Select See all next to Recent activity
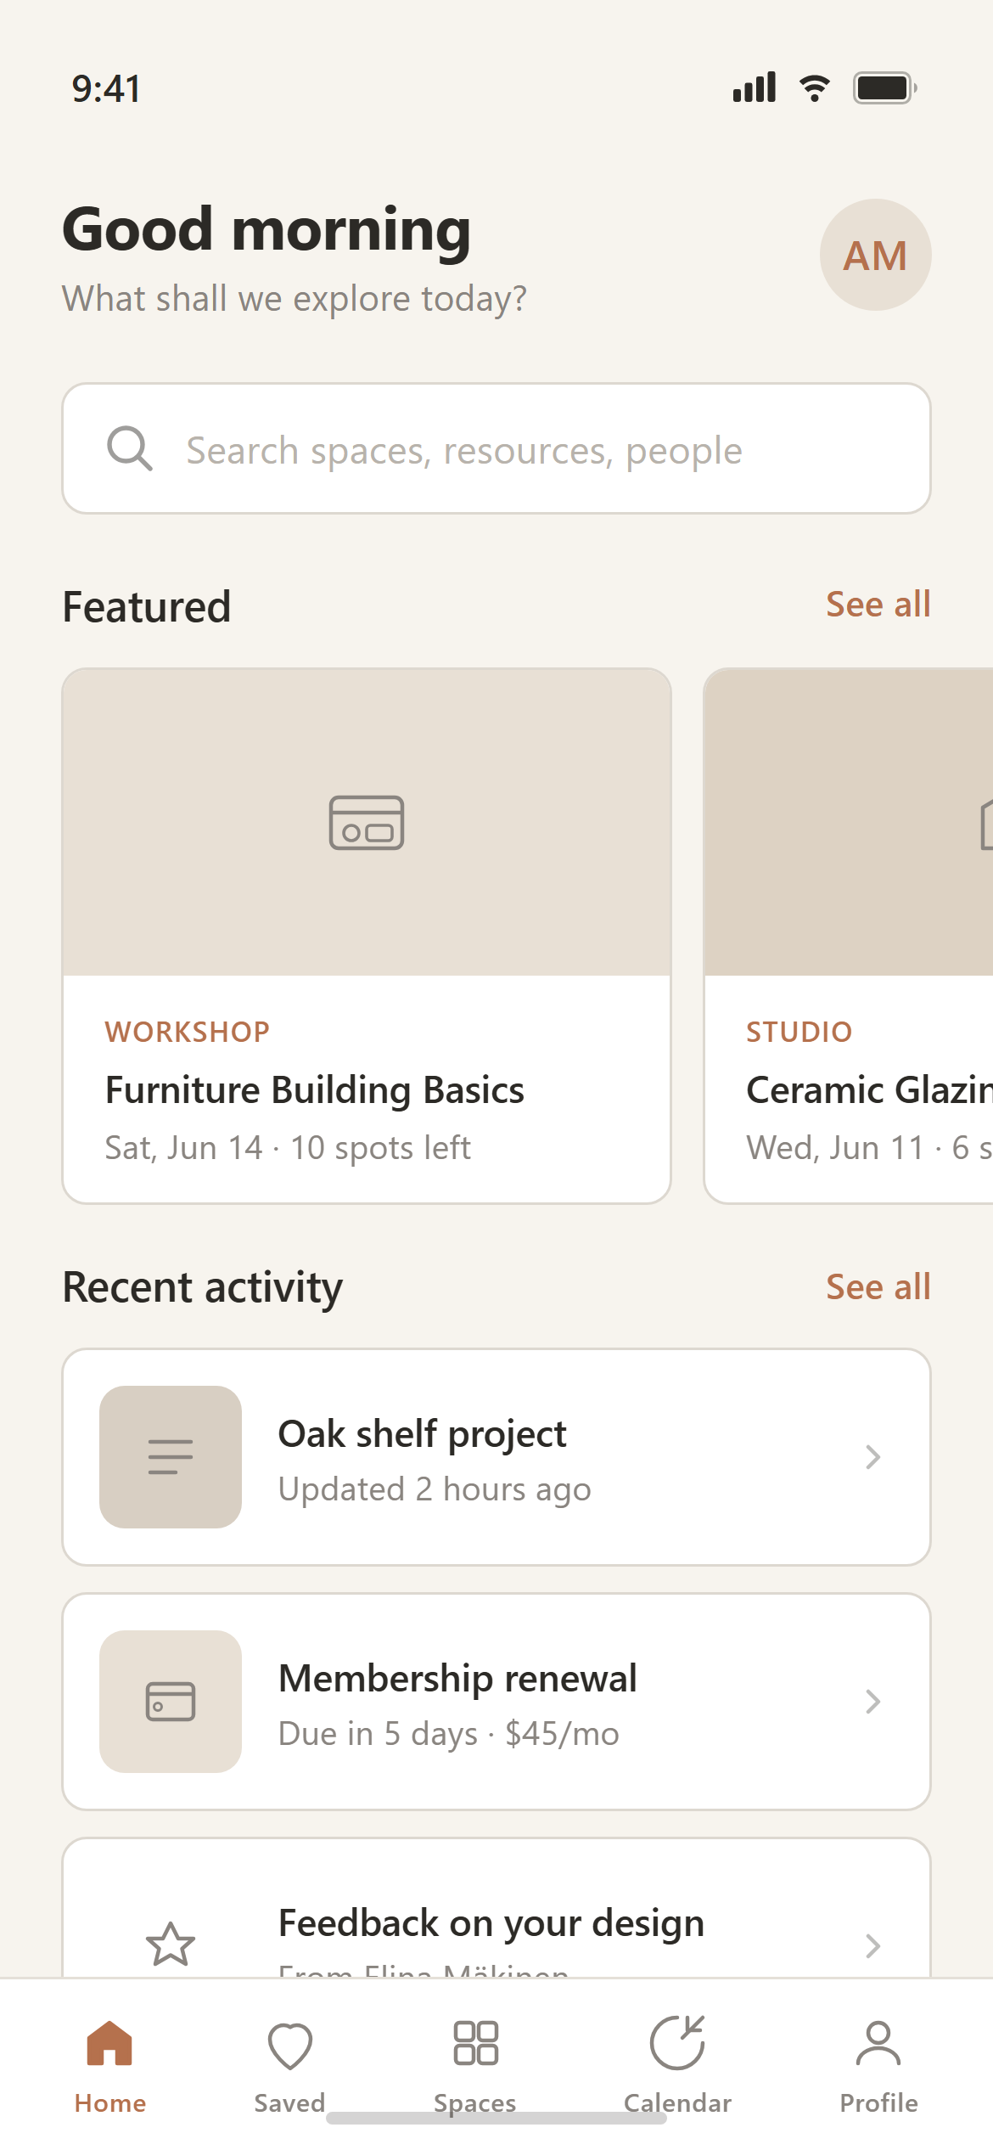Image resolution: width=993 pixels, height=2150 pixels. (x=878, y=1287)
